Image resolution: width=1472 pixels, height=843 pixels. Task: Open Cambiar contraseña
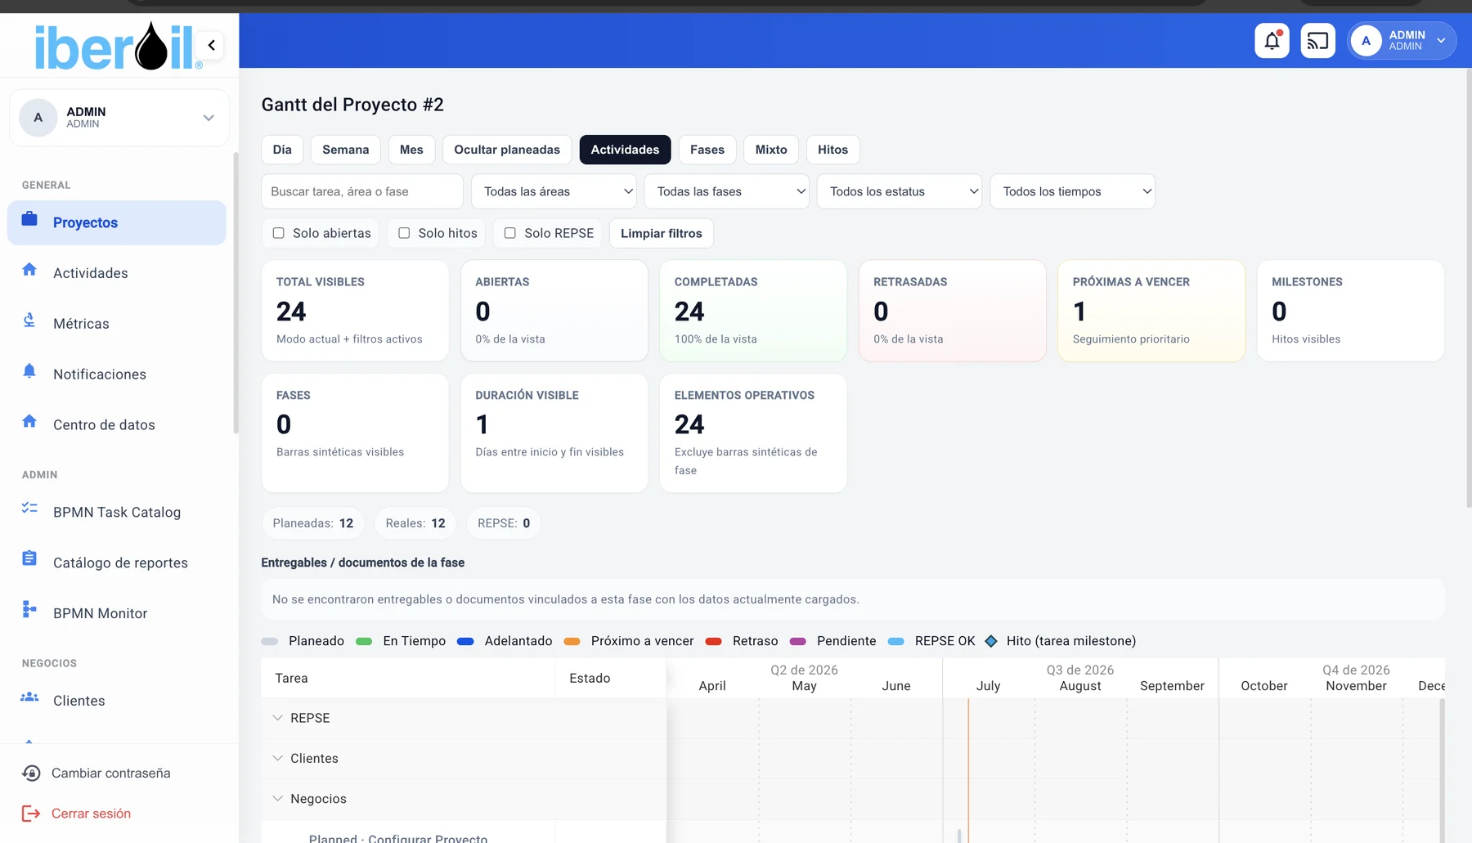coord(111,773)
